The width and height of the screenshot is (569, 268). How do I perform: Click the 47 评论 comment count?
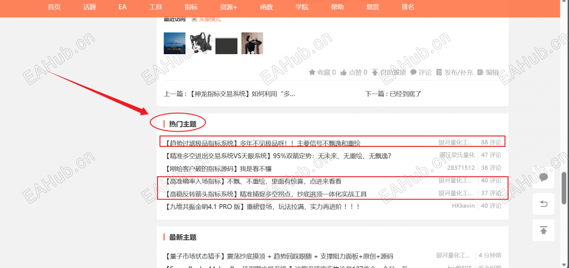491,155
